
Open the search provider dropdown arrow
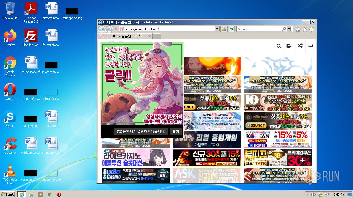click(x=289, y=29)
